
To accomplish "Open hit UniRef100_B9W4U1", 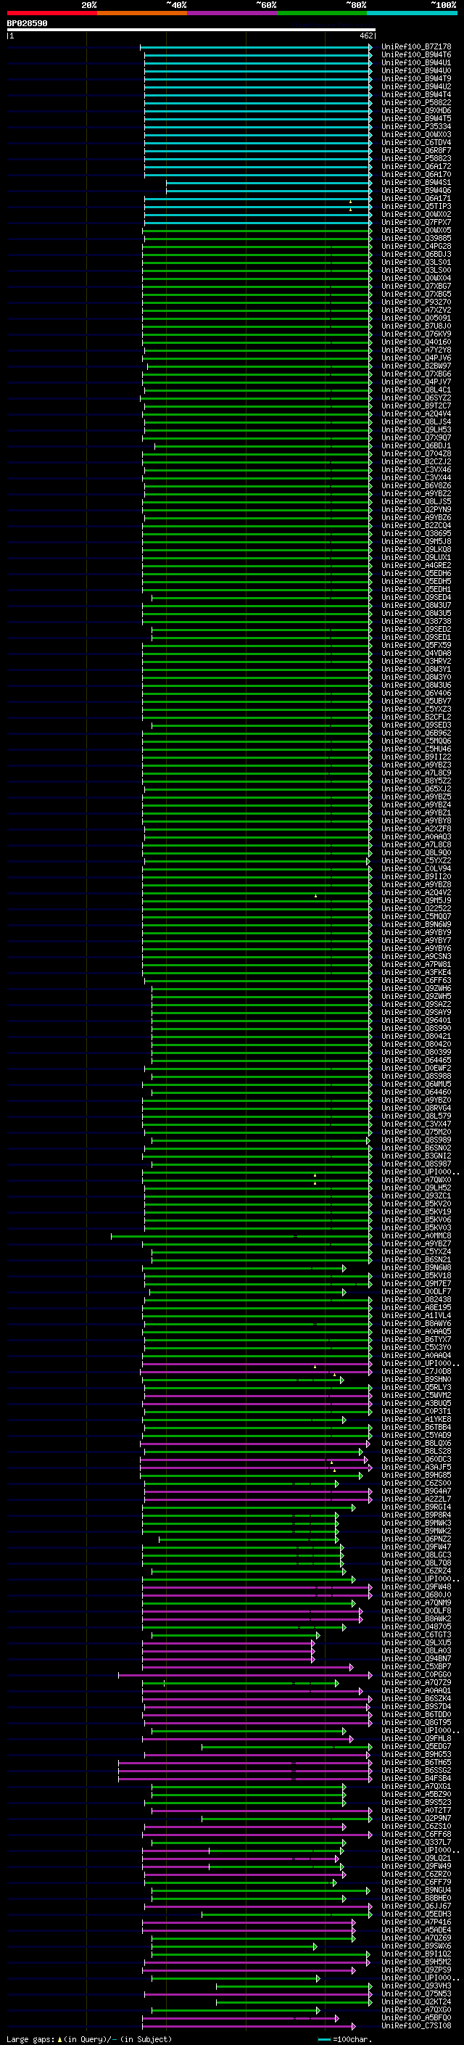I will (x=415, y=62).
